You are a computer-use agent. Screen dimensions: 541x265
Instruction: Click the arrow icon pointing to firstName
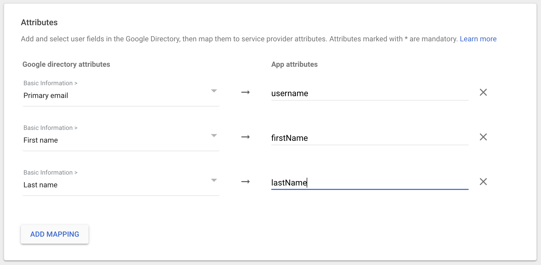click(245, 137)
